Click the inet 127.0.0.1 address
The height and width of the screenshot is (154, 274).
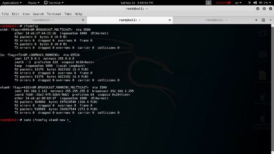click(32, 59)
